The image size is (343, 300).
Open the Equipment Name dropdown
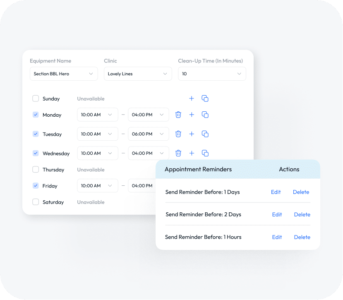click(x=64, y=74)
